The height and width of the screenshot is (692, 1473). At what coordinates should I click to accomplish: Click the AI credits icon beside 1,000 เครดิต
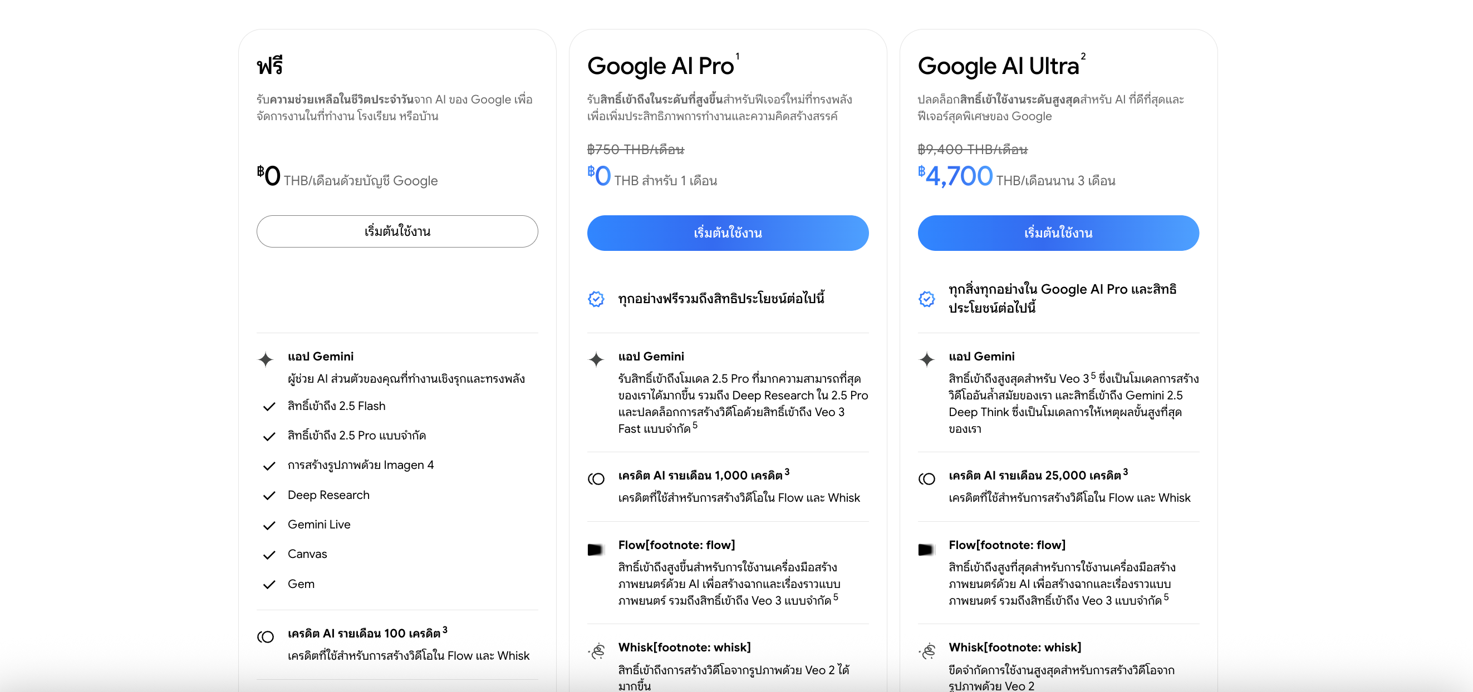pos(596,478)
